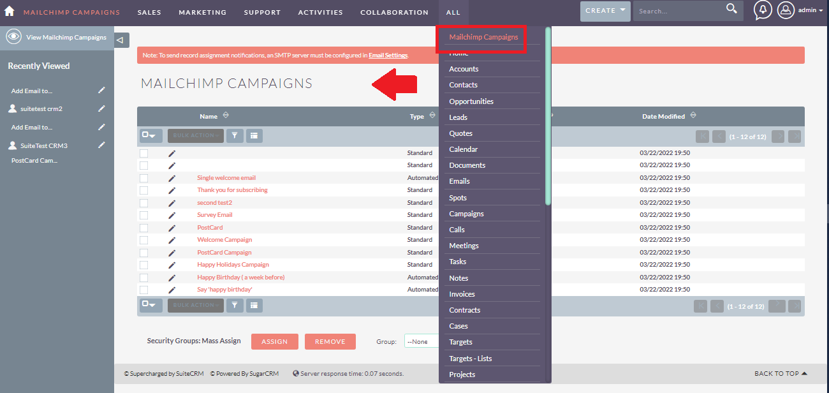Select the second test2 row checkbox

(x=143, y=203)
